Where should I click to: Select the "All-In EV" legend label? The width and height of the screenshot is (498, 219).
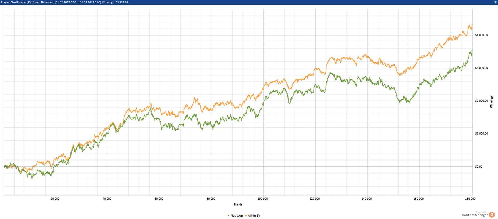[x=254, y=216]
